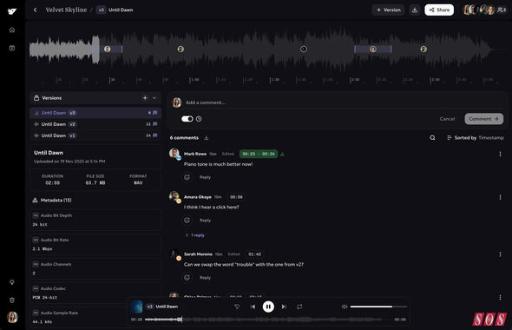Select Until Dawn v3 in the versions list

95,113
